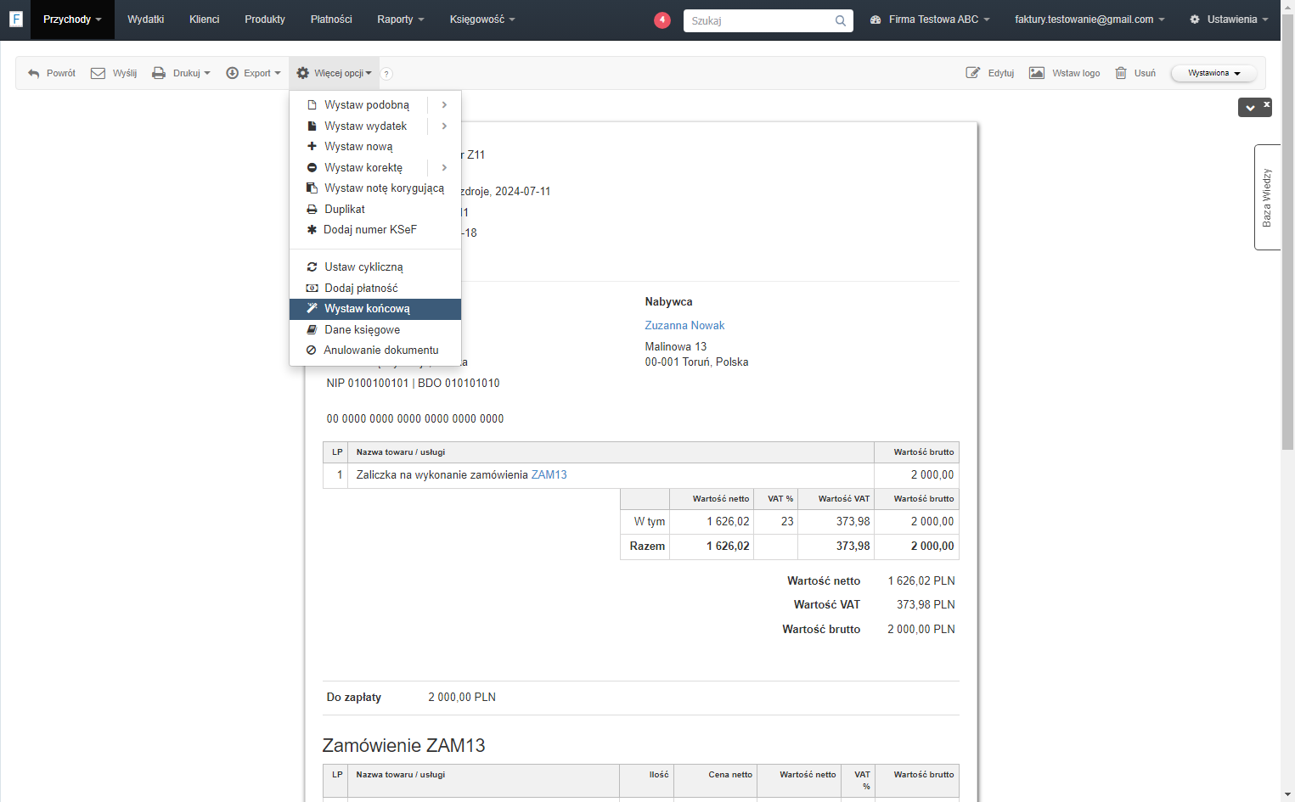Choose Wystaw notę korygującą
The image size is (1295, 802).
click(375, 188)
